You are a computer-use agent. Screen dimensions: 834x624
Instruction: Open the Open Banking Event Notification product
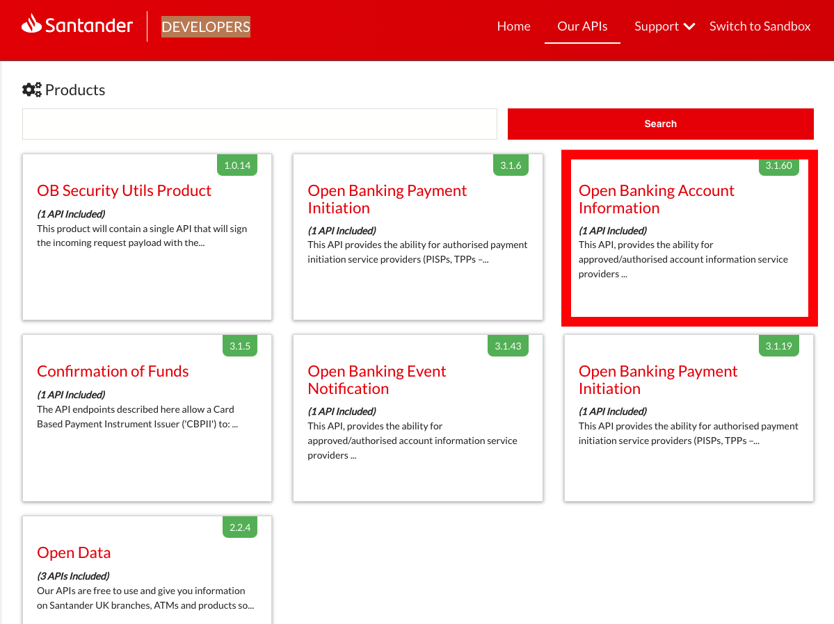point(376,379)
